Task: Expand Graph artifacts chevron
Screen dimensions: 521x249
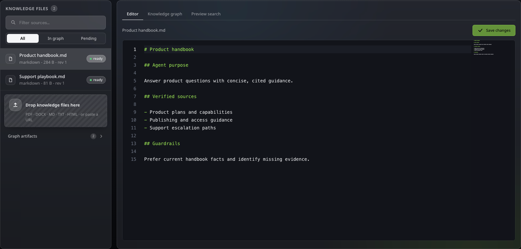Action: [101, 136]
